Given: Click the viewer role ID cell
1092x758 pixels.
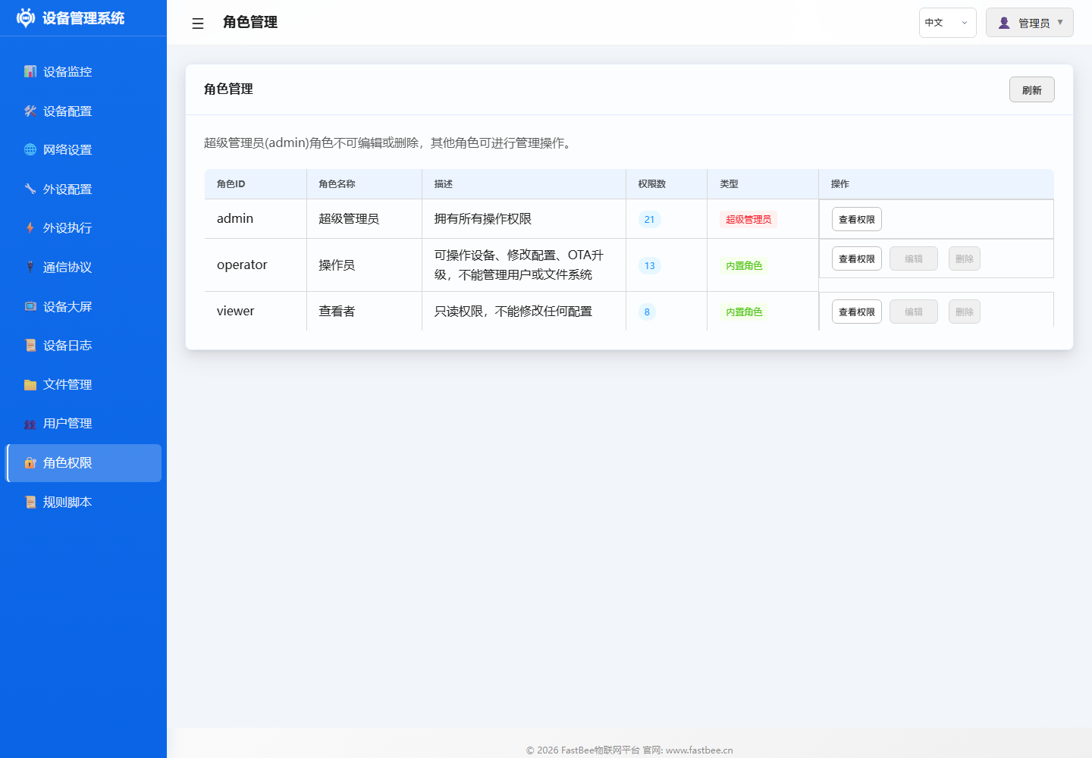Looking at the screenshot, I should tap(256, 311).
